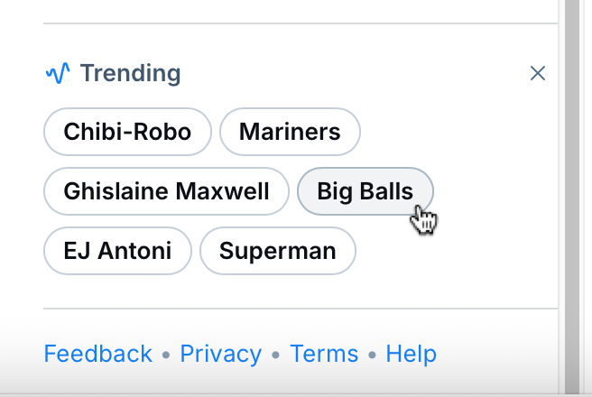Select the Superman trending chip
Image resolution: width=592 pixels, height=397 pixels.
coord(277,250)
